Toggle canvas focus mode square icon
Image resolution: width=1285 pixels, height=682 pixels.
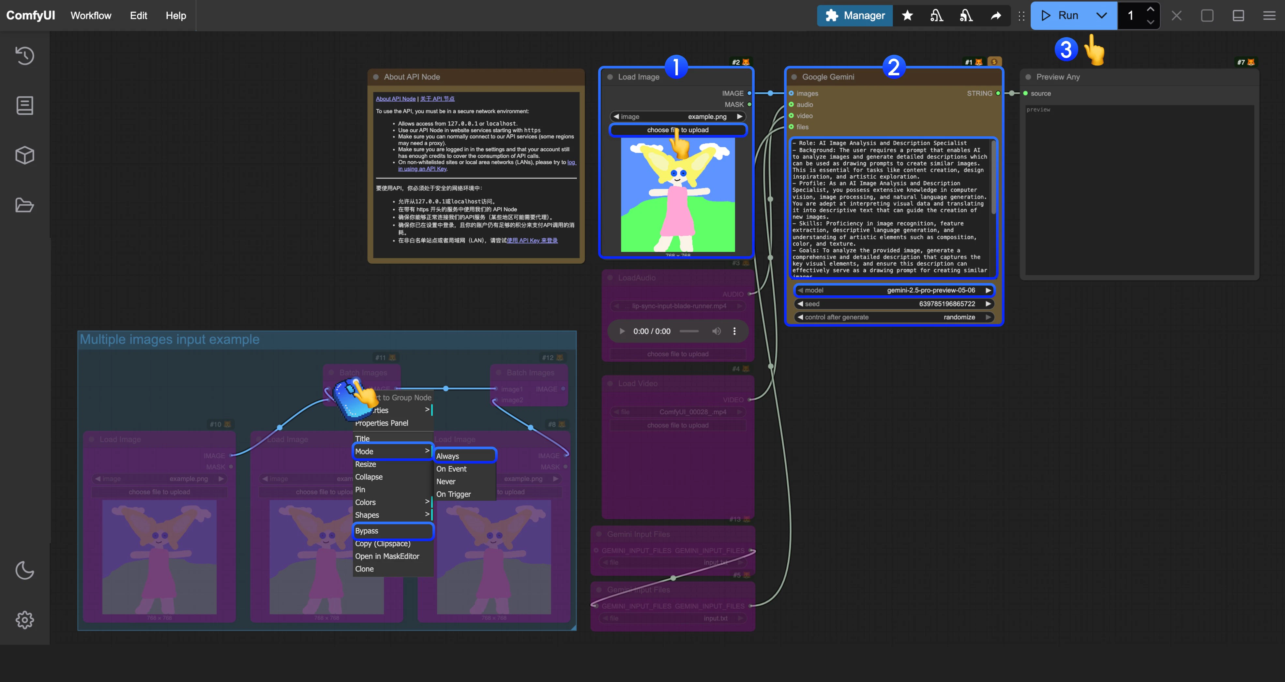[x=1207, y=15]
